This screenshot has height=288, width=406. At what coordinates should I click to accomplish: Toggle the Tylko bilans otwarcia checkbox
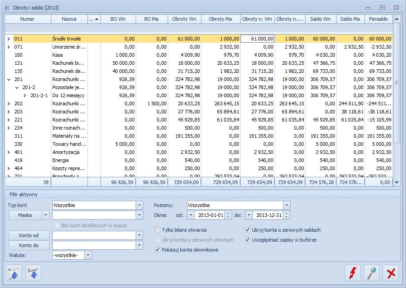point(157,230)
